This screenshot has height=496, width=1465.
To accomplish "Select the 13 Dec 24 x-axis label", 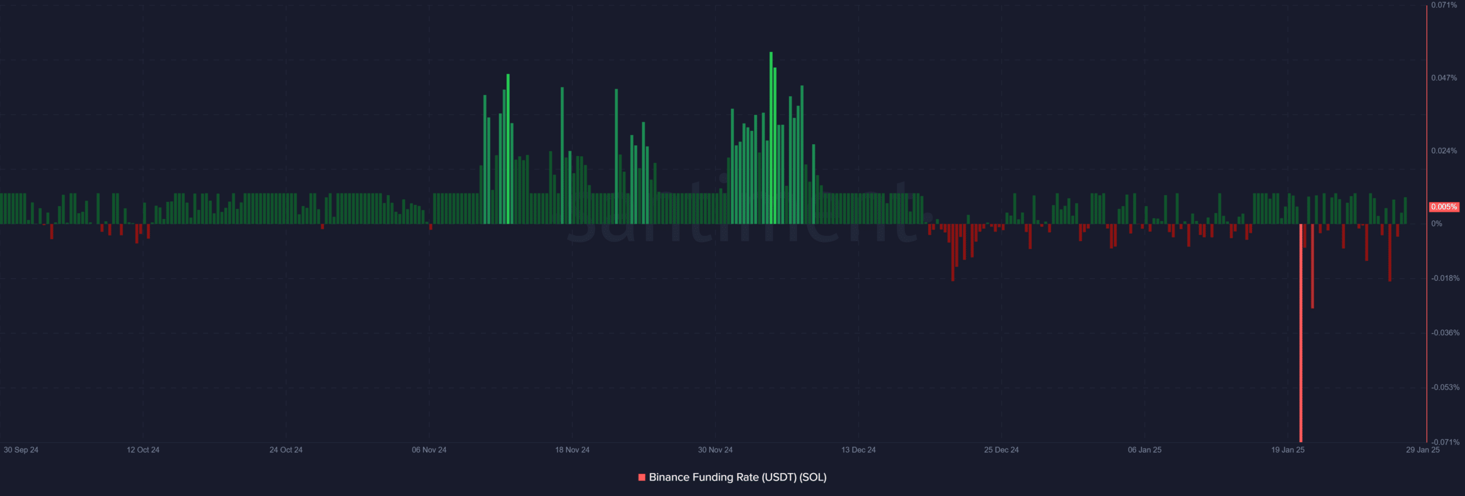I will [858, 450].
